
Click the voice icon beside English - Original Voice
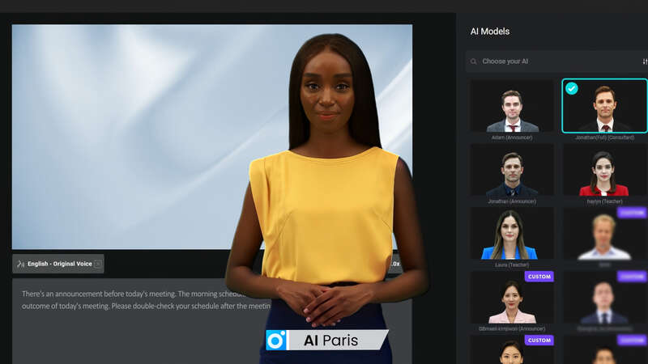point(20,264)
